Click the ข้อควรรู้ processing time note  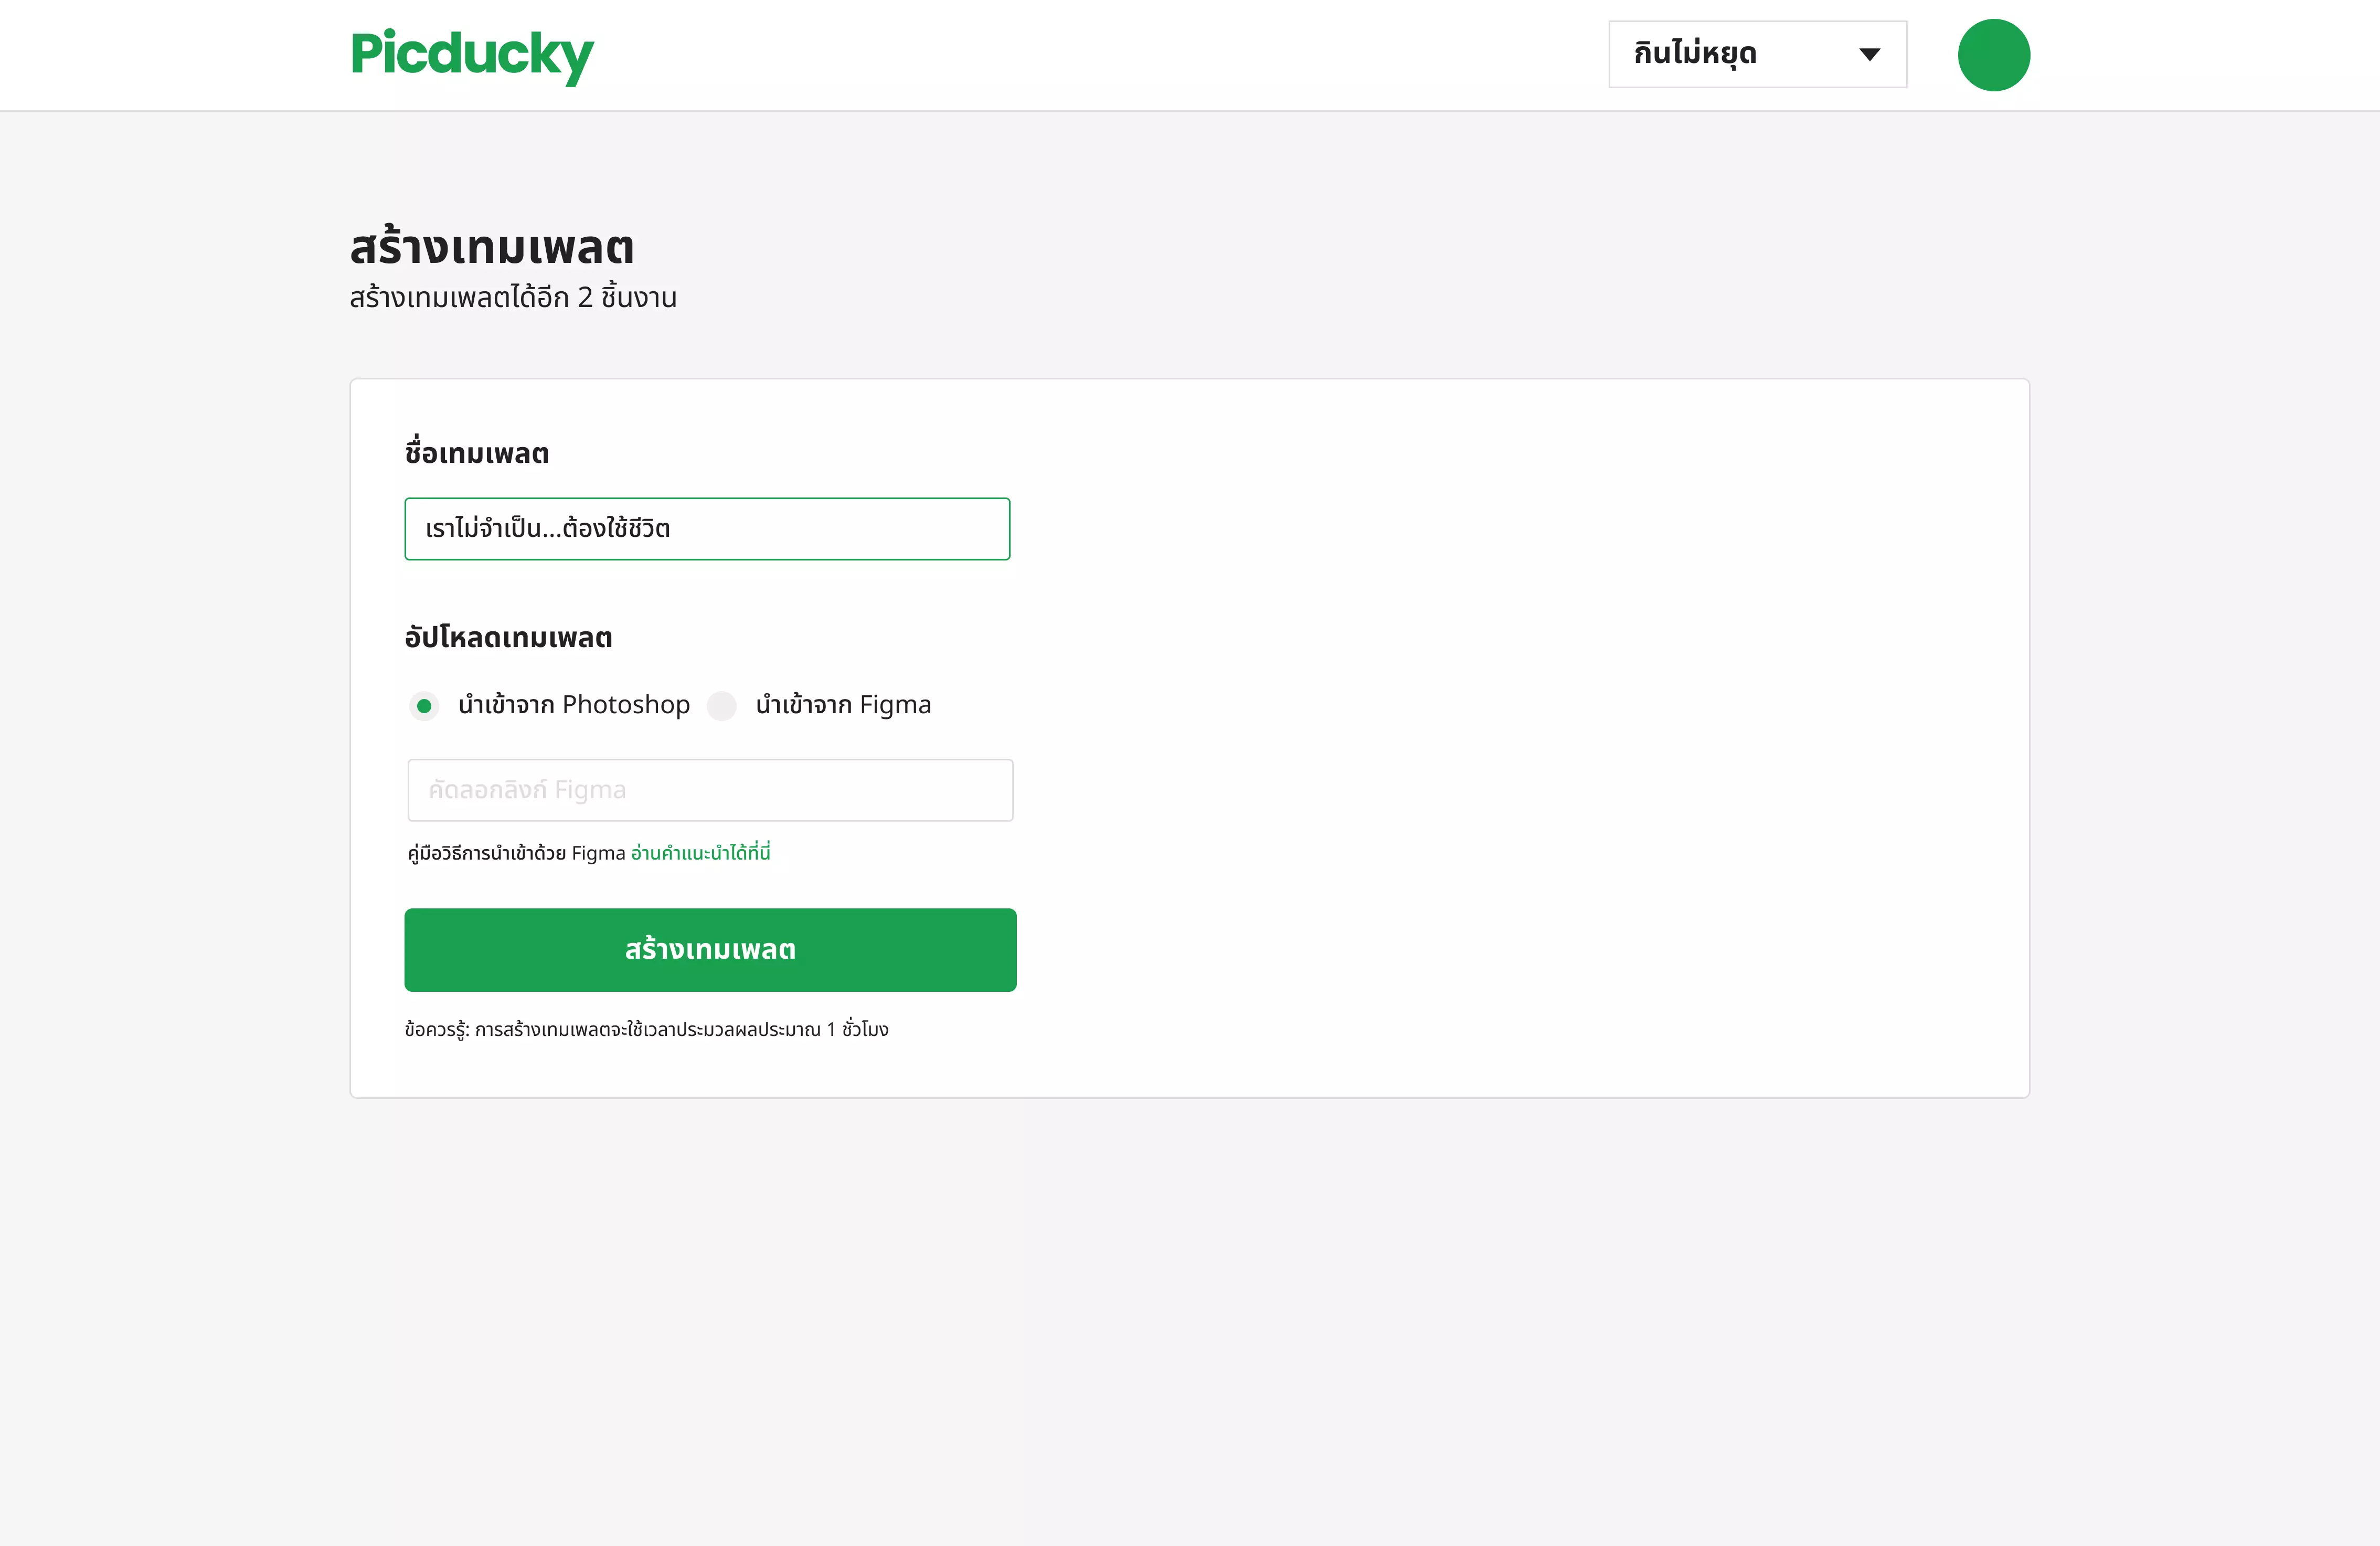click(646, 1030)
